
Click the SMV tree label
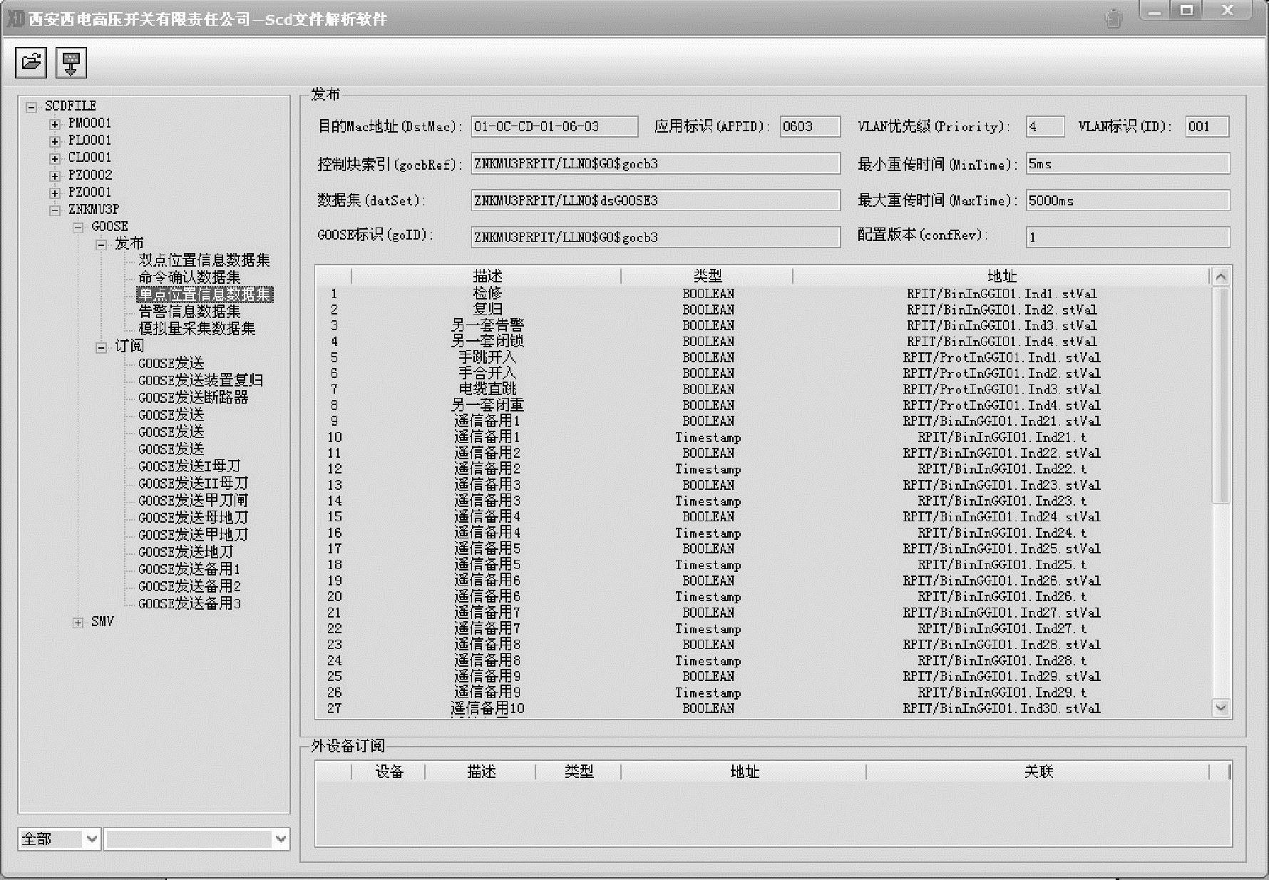pos(102,622)
